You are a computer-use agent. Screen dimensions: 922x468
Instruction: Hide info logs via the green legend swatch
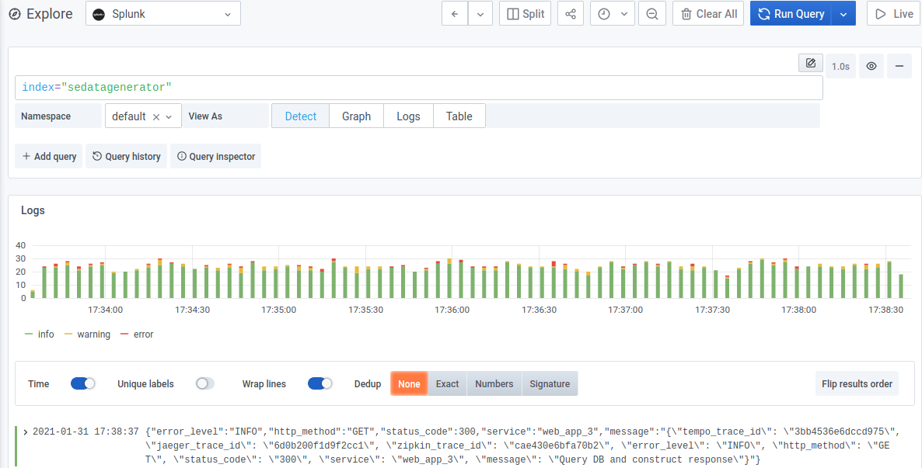(30, 334)
